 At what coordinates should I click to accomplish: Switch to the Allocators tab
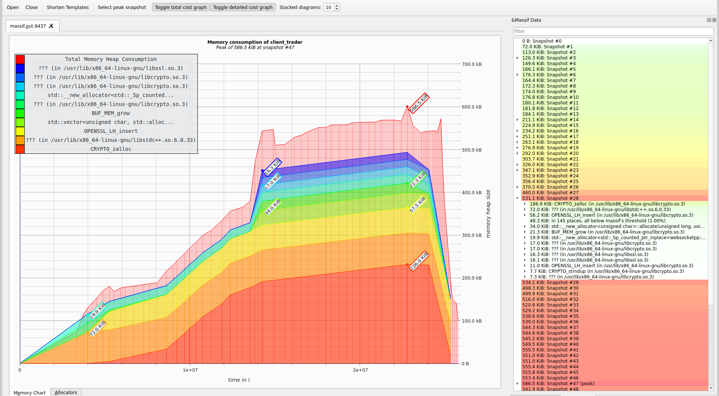point(66,392)
